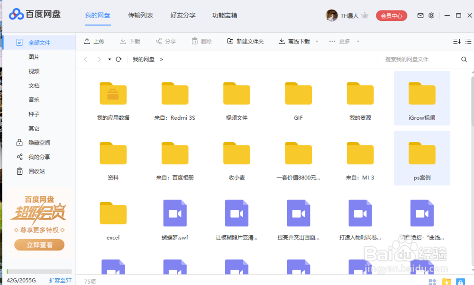This screenshot has height=285, width=474.
Task: Click the 上传 upload button
Action: (x=94, y=41)
